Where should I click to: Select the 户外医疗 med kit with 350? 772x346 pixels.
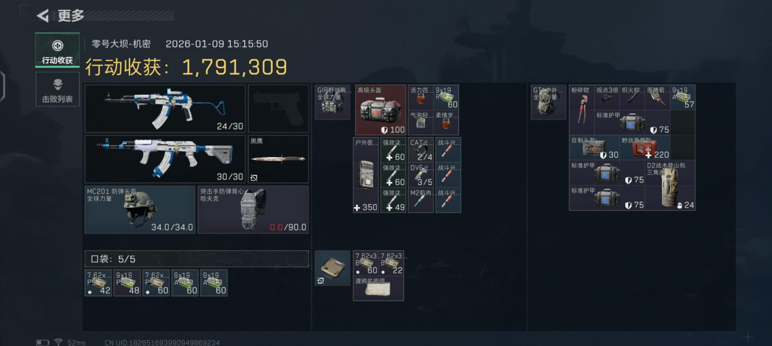(366, 175)
